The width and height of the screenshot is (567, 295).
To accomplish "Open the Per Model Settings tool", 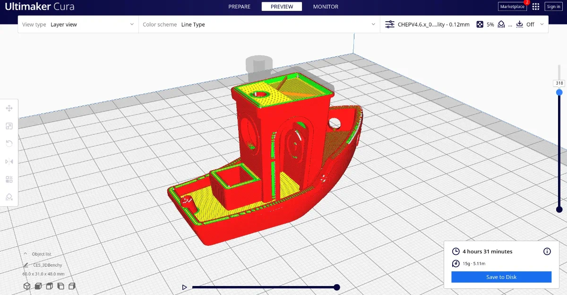I will tap(9, 179).
